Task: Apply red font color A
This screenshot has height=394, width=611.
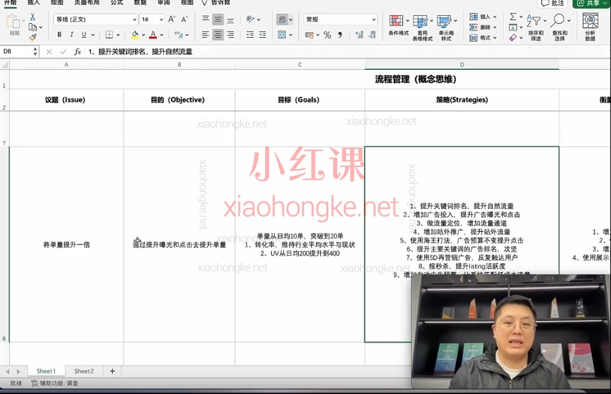Action: (153, 34)
